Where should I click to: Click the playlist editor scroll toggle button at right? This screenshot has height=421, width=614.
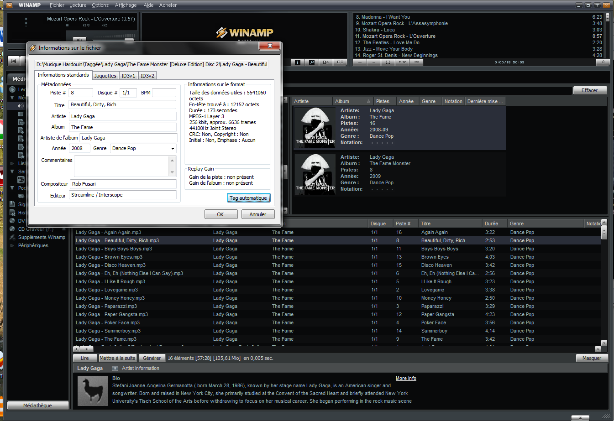603,62
